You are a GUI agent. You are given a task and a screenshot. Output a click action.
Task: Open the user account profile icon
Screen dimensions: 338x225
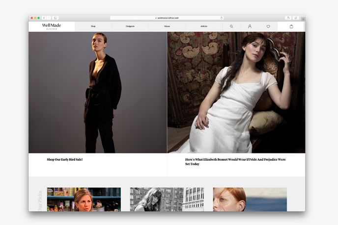250,26
